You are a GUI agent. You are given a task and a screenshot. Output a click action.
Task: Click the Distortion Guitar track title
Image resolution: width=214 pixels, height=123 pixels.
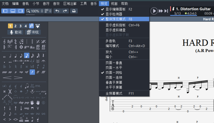193,9
